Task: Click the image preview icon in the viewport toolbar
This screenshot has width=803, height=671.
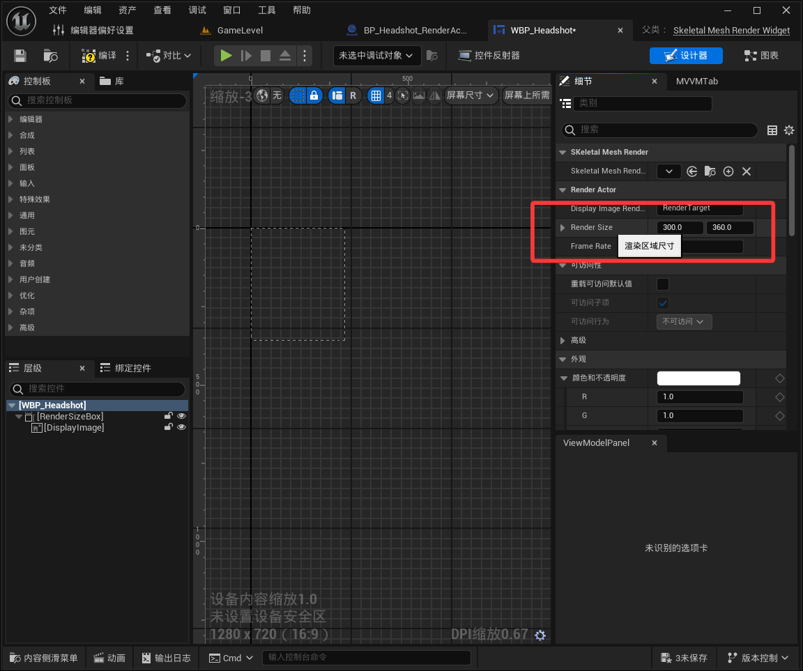Action: pos(419,95)
